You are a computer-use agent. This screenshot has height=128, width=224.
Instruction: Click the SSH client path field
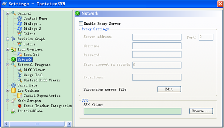[x=133, y=111]
